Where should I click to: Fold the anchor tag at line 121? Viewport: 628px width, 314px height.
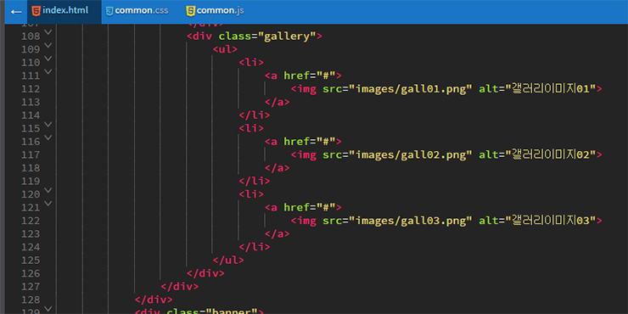coord(48,203)
